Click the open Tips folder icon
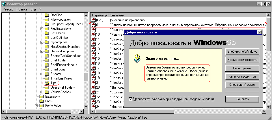Screen dimensions: 272x120 pyautogui.click(x=47, y=83)
